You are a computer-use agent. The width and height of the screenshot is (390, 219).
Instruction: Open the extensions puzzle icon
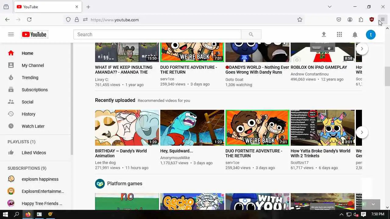click(x=361, y=19)
